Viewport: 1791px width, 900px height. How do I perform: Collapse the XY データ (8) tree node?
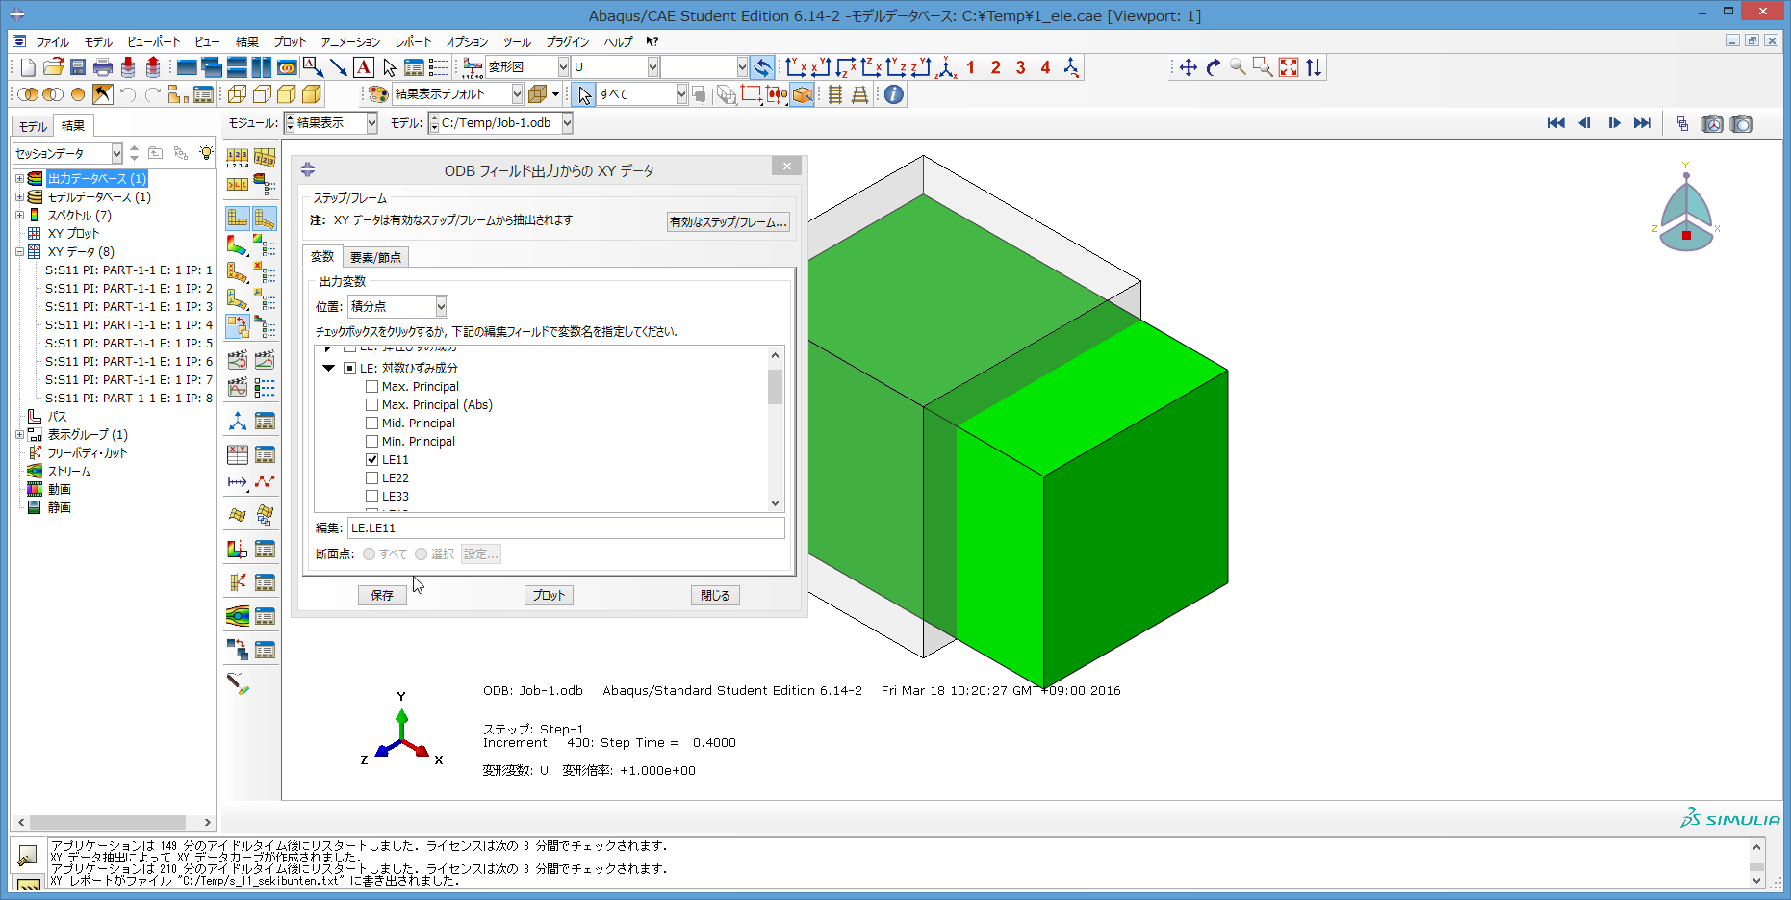pyautogui.click(x=19, y=252)
